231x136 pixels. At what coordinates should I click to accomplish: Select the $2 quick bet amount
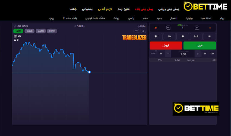click(183, 36)
